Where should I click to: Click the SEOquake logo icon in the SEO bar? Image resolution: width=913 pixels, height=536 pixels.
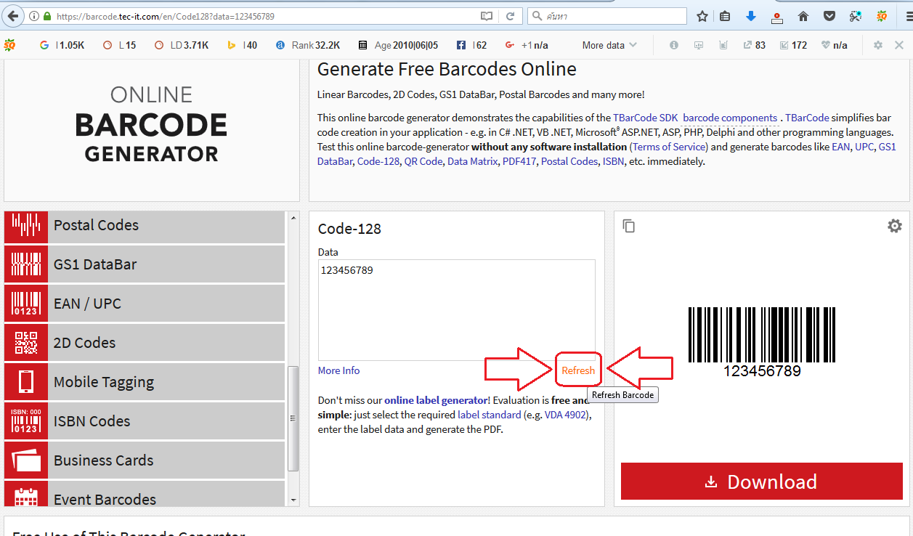coord(10,45)
